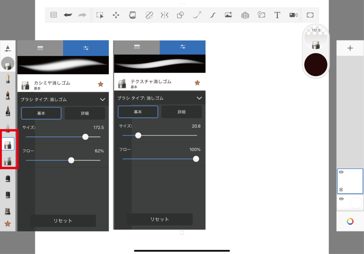
Task: Select the soft eraser below the highlighted one
Action: [8, 161]
